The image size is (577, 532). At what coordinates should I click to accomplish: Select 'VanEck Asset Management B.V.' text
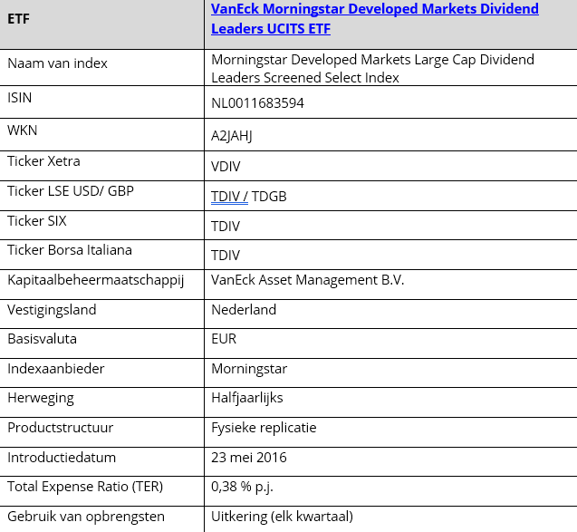(308, 280)
